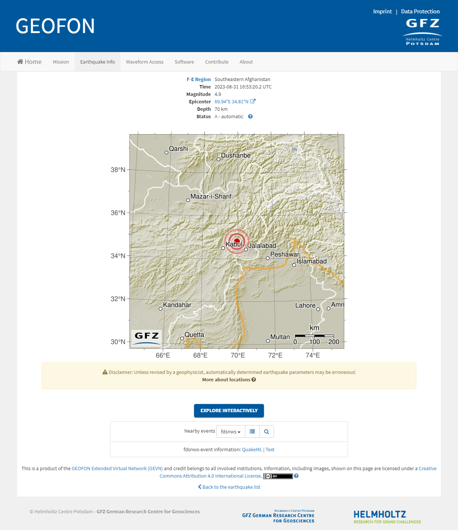
Task: Open the fdsnws dropdown
Action: (230, 432)
